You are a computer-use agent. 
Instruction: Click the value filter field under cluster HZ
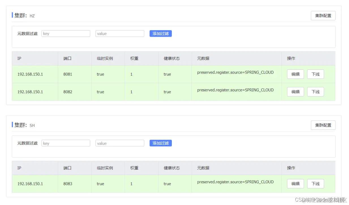tap(119, 33)
